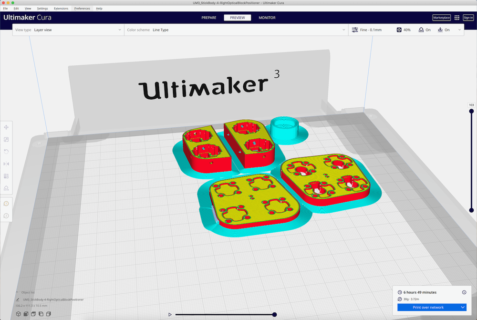Select the Scale tool
Screen dimensions: 477x320
[6, 139]
